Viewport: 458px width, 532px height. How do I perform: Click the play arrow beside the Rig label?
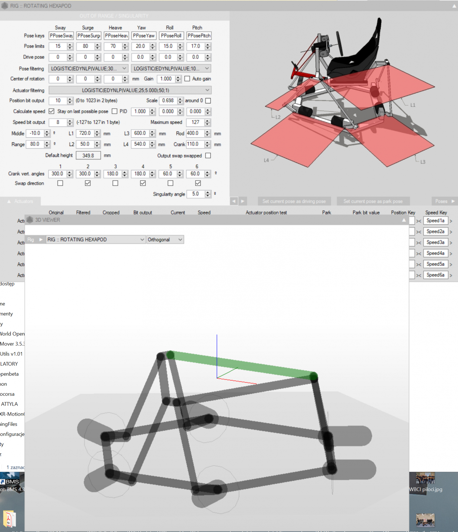click(41, 239)
